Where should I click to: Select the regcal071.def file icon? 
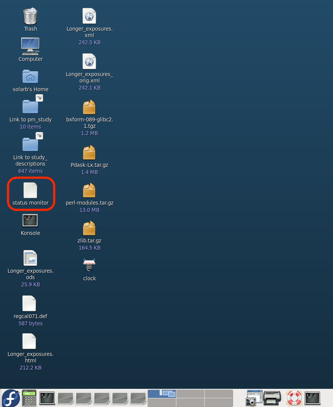29,303
